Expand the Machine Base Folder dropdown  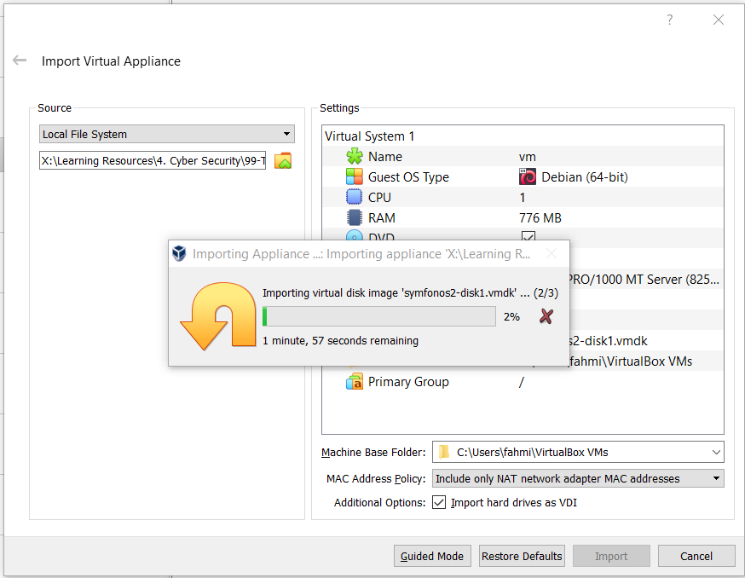click(x=578, y=452)
